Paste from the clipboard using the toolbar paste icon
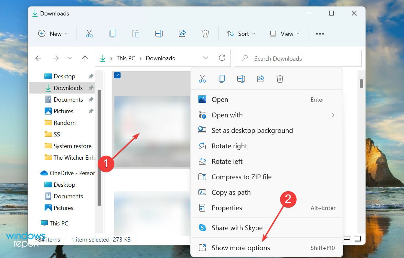404x258 pixels. point(136,34)
